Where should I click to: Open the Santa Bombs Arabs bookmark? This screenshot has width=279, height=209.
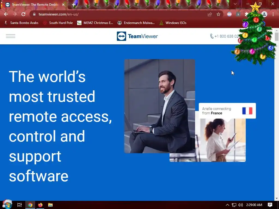(x=22, y=23)
